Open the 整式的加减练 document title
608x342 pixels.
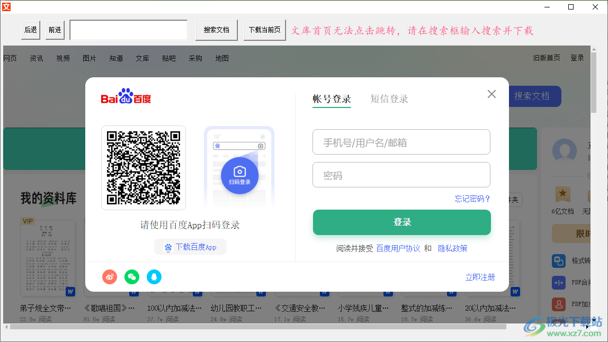426,308
